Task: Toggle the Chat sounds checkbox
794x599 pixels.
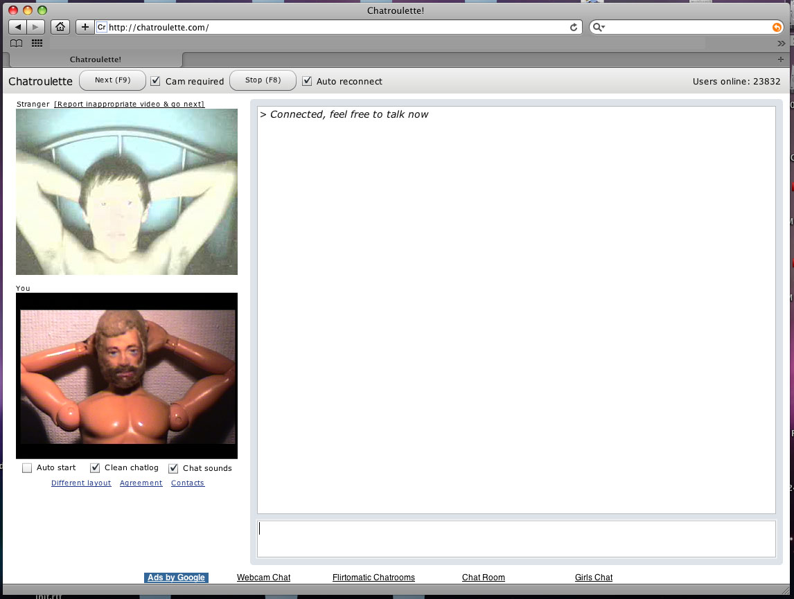Action: tap(173, 468)
